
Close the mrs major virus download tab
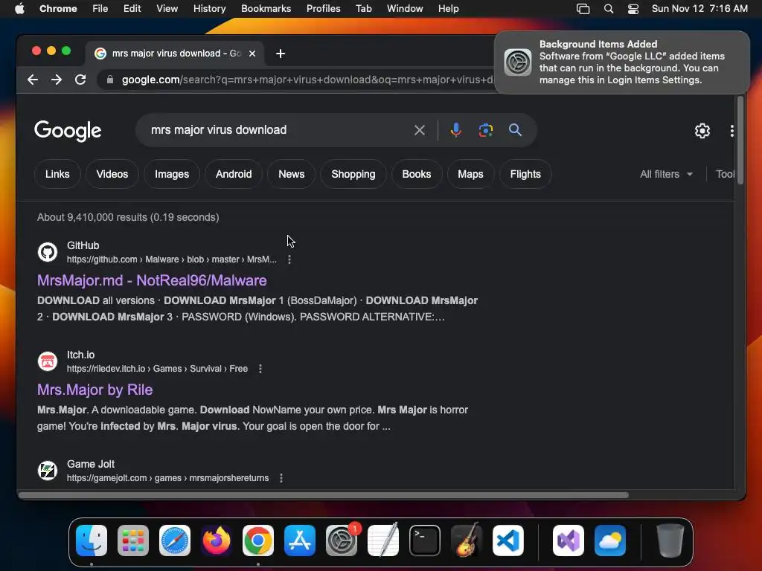[252, 54]
